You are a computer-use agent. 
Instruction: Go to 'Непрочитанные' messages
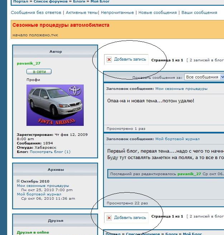[x=117, y=12]
